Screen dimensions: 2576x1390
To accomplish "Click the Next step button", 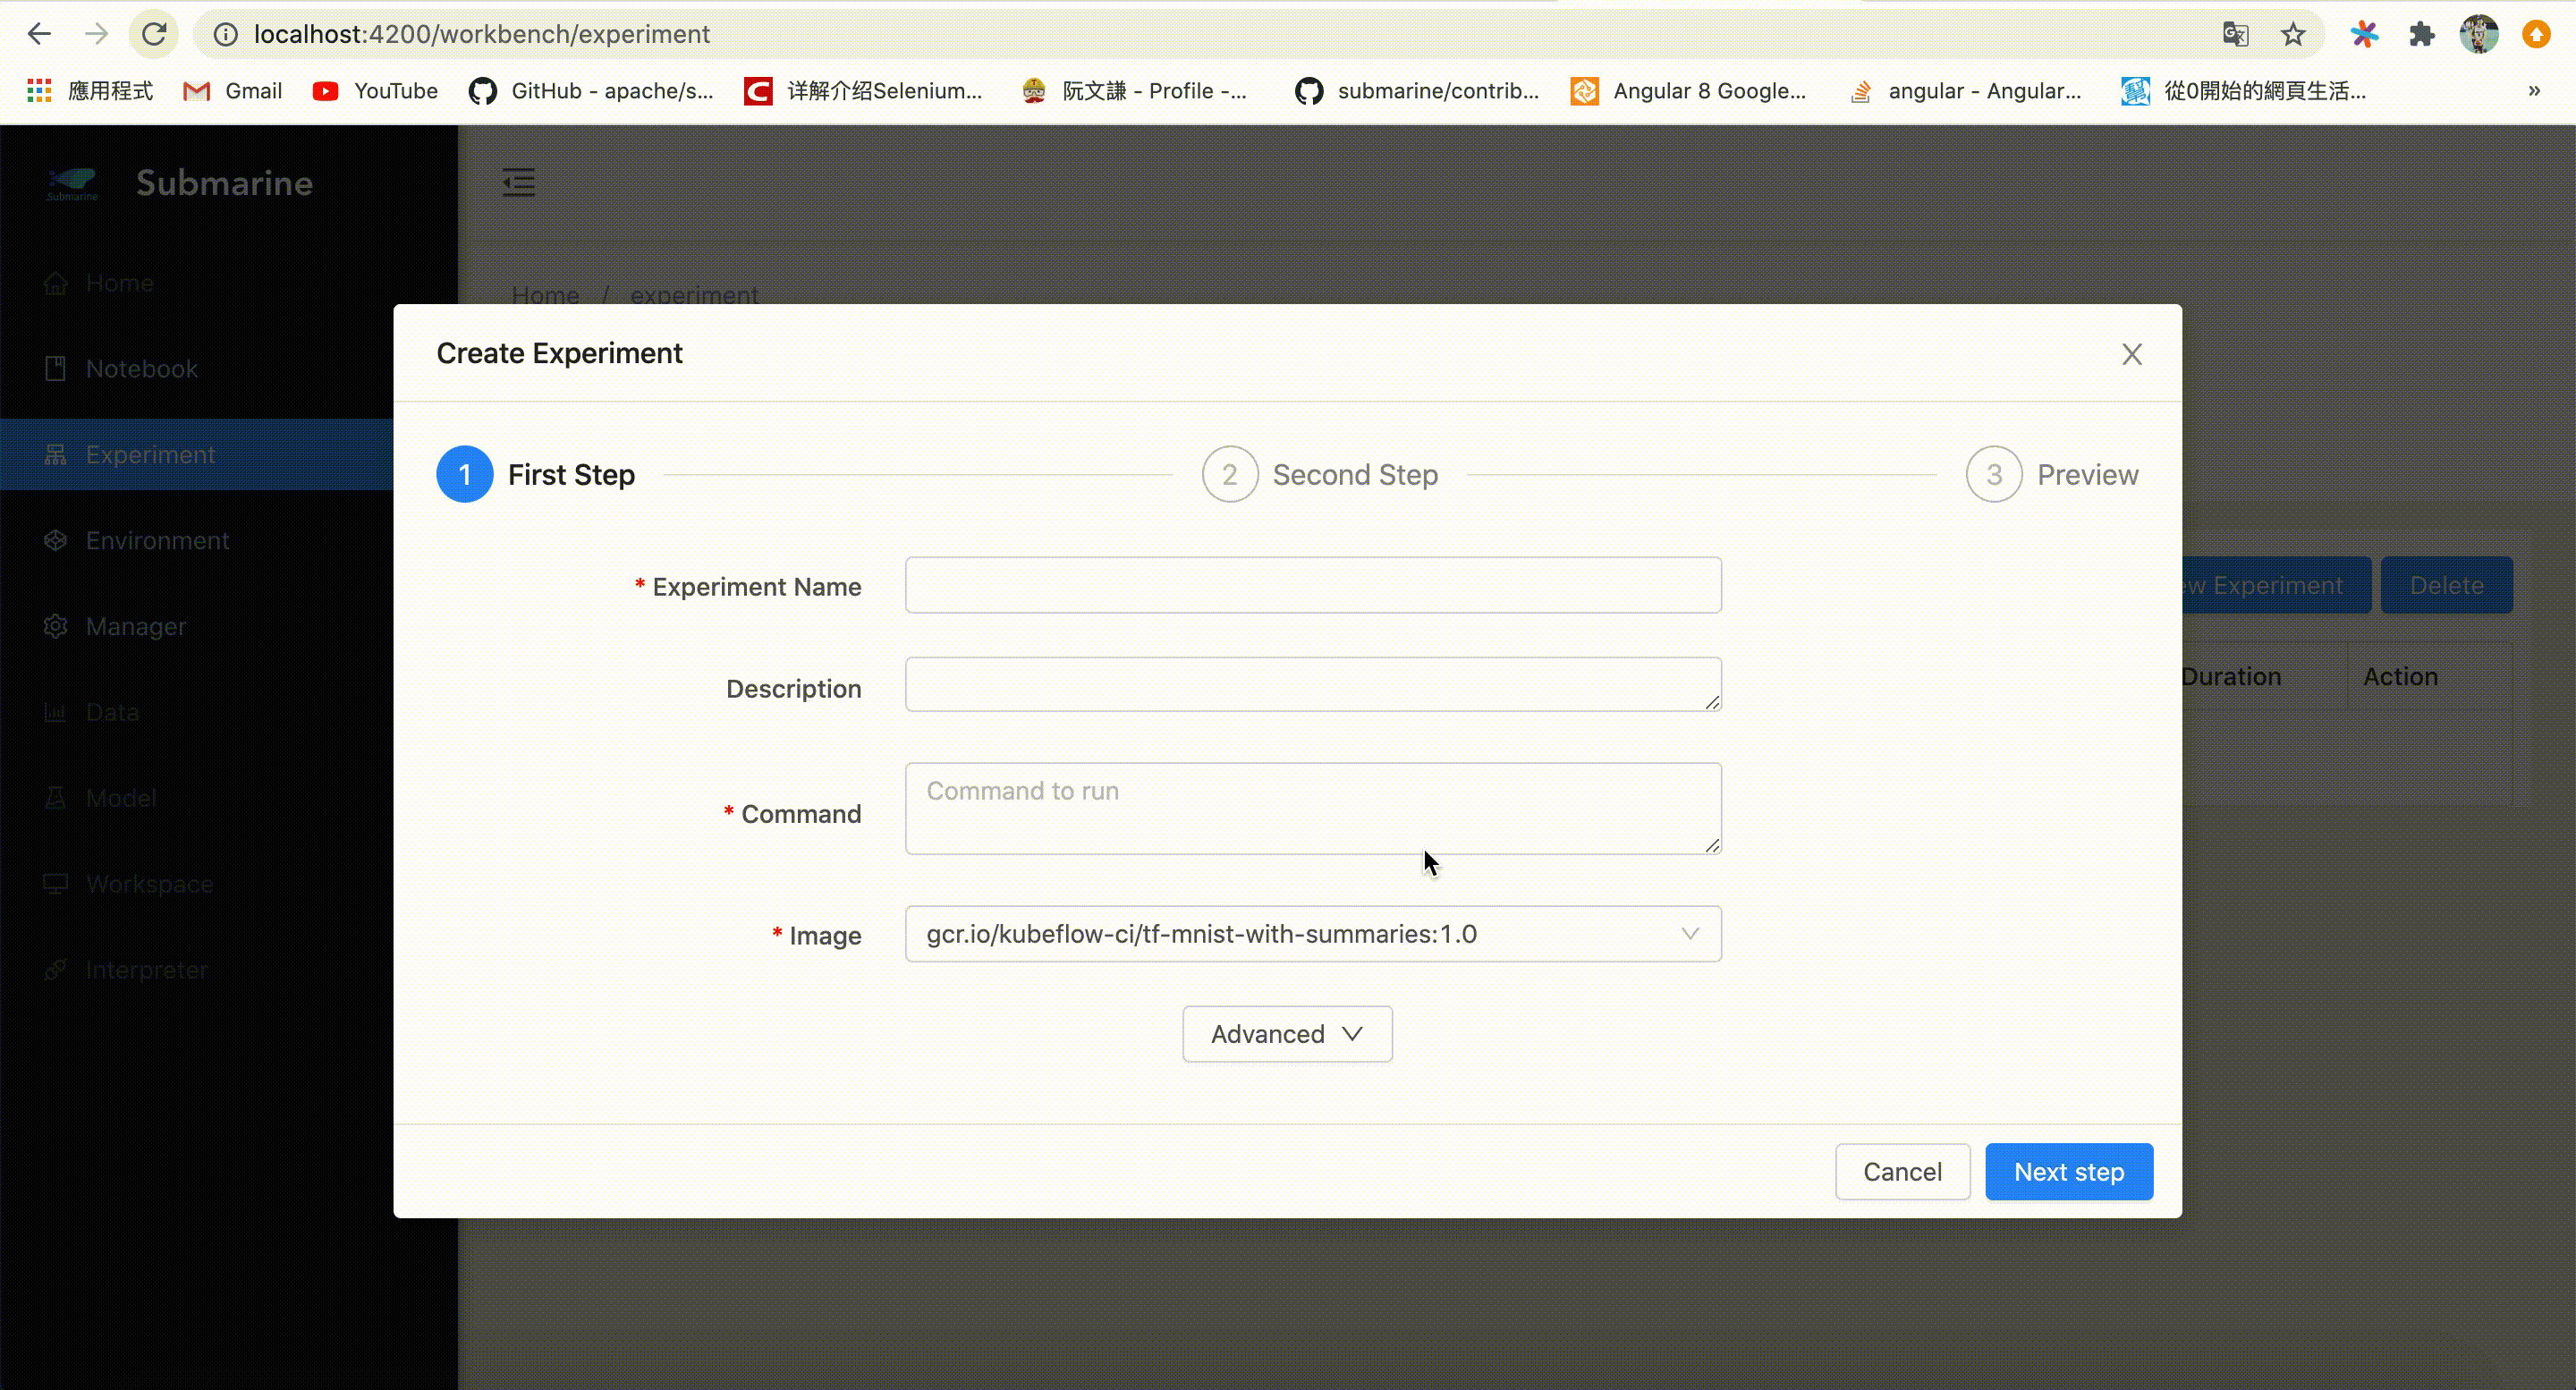I will pos(2068,1172).
